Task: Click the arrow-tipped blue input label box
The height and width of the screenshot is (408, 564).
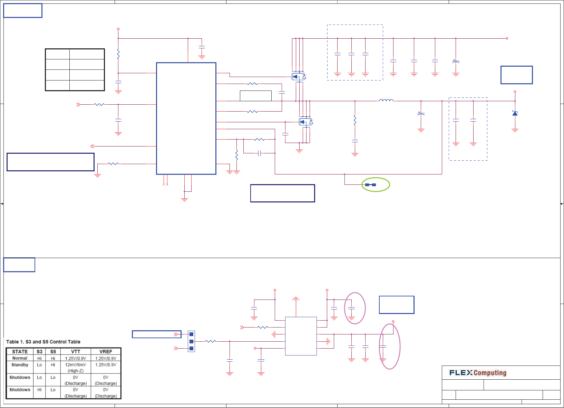Action: [x=157, y=334]
